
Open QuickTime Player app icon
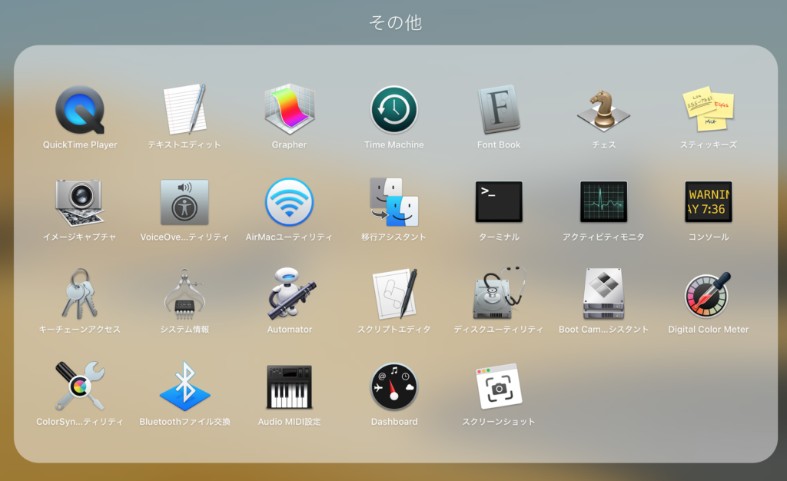(x=80, y=110)
